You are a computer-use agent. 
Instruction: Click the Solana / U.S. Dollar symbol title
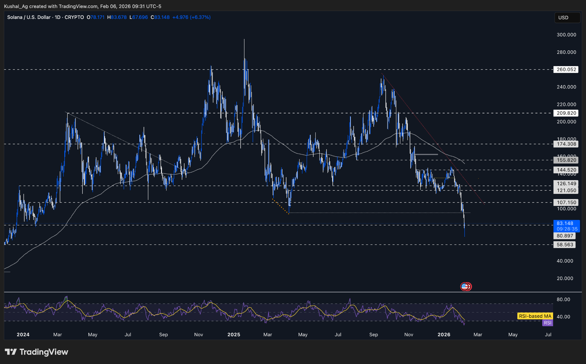[29, 17]
